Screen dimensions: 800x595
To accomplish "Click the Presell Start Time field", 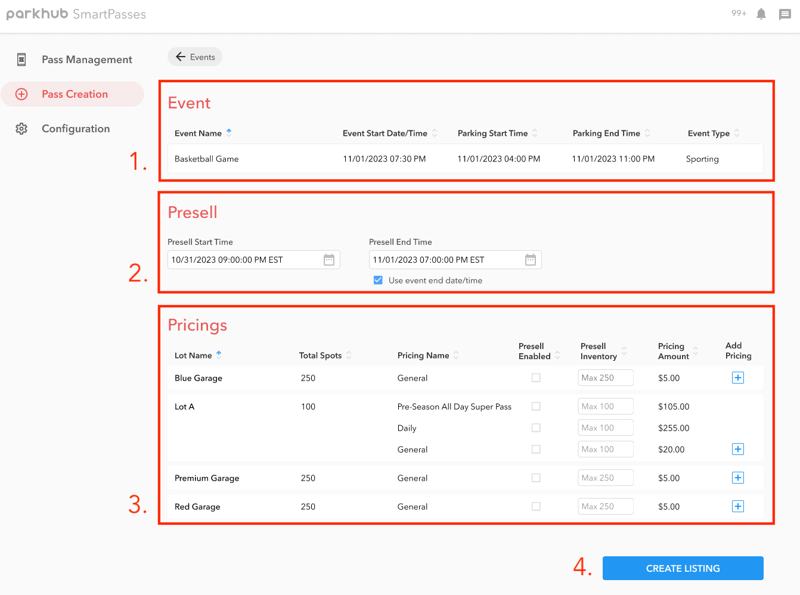I will [x=254, y=260].
